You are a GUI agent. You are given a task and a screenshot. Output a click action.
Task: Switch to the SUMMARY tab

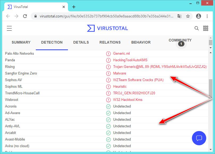click(x=21, y=42)
